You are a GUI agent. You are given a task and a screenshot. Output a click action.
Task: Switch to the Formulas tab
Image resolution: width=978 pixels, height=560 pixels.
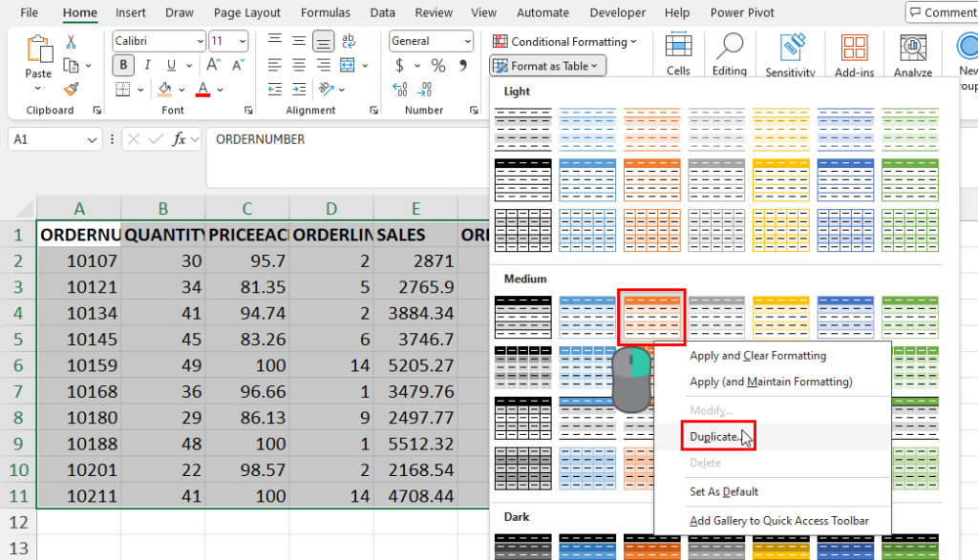tap(325, 12)
